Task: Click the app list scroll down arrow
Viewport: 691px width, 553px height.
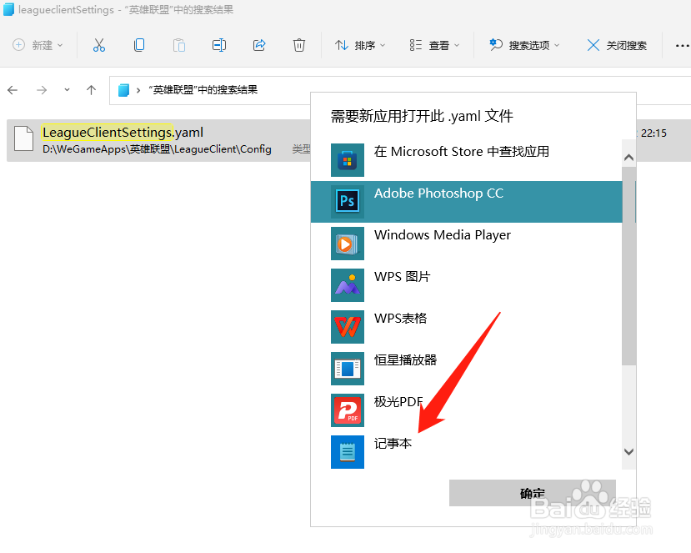Action: tap(628, 451)
